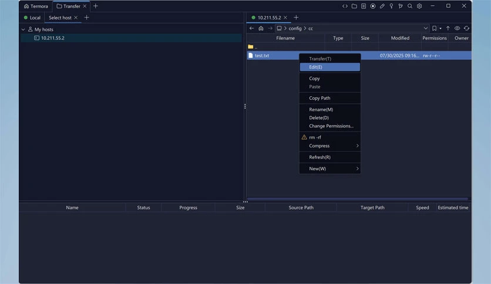Select Refresh(R) in context menu

[x=330, y=157]
